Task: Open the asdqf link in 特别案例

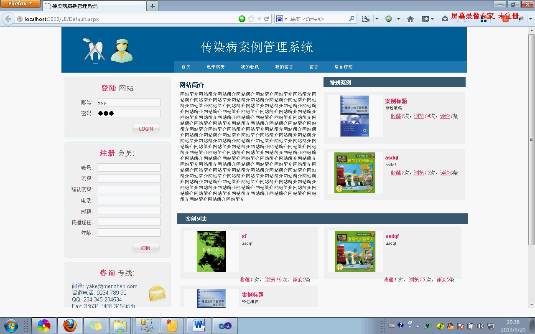Action: point(392,157)
